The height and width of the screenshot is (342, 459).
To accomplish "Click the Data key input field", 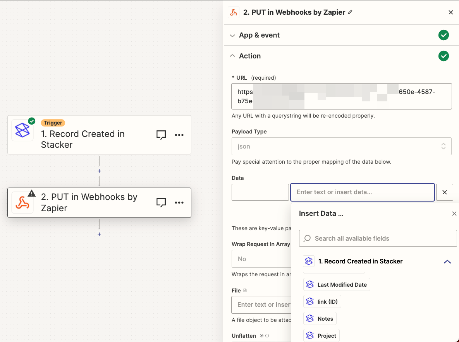I will (260, 192).
